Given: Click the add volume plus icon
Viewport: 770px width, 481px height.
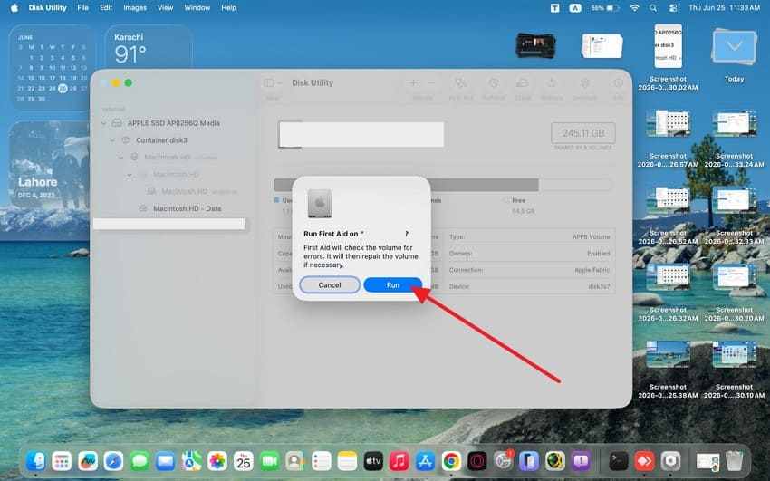Looking at the screenshot, I should pyautogui.click(x=413, y=83).
